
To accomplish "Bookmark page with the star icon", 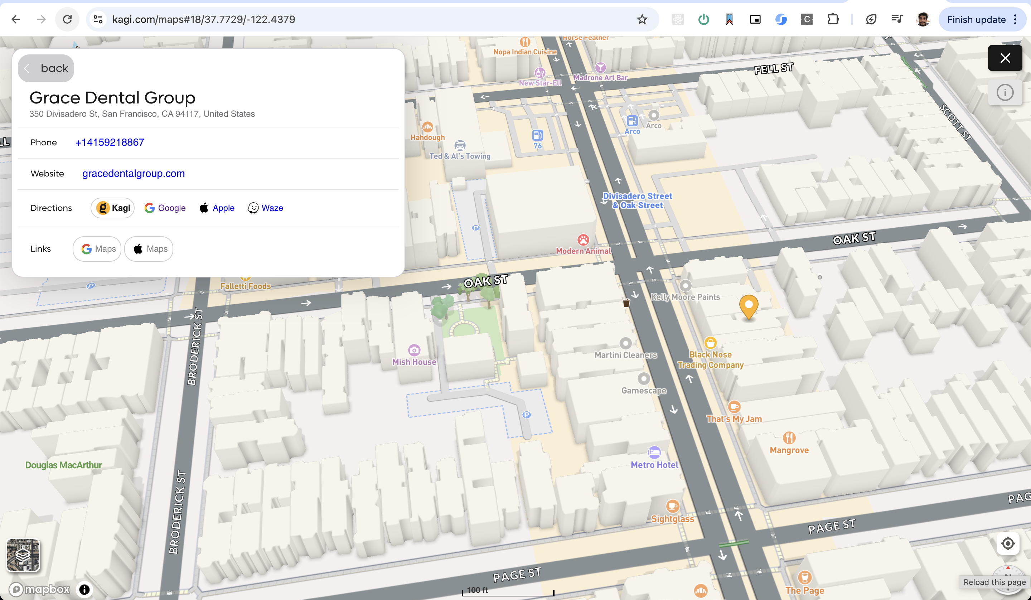I will (x=642, y=19).
